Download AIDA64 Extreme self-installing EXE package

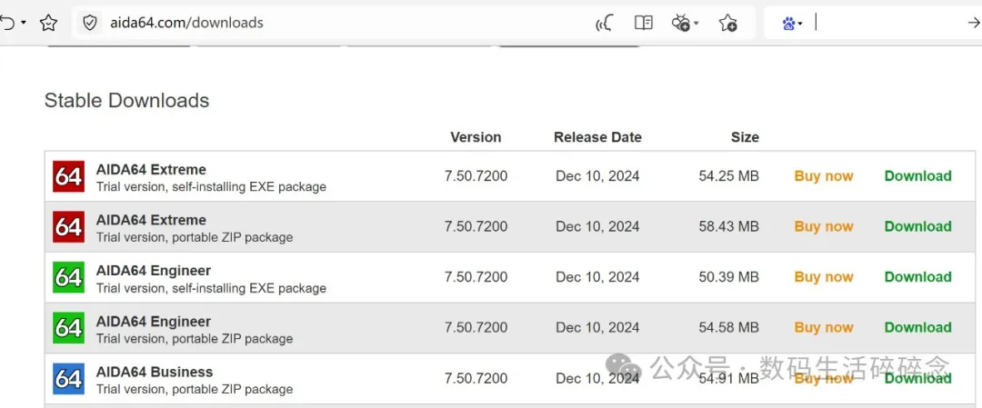917,176
